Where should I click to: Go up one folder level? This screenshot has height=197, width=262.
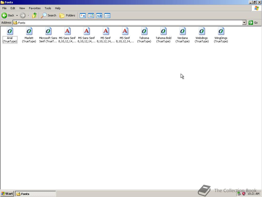tap(35, 15)
